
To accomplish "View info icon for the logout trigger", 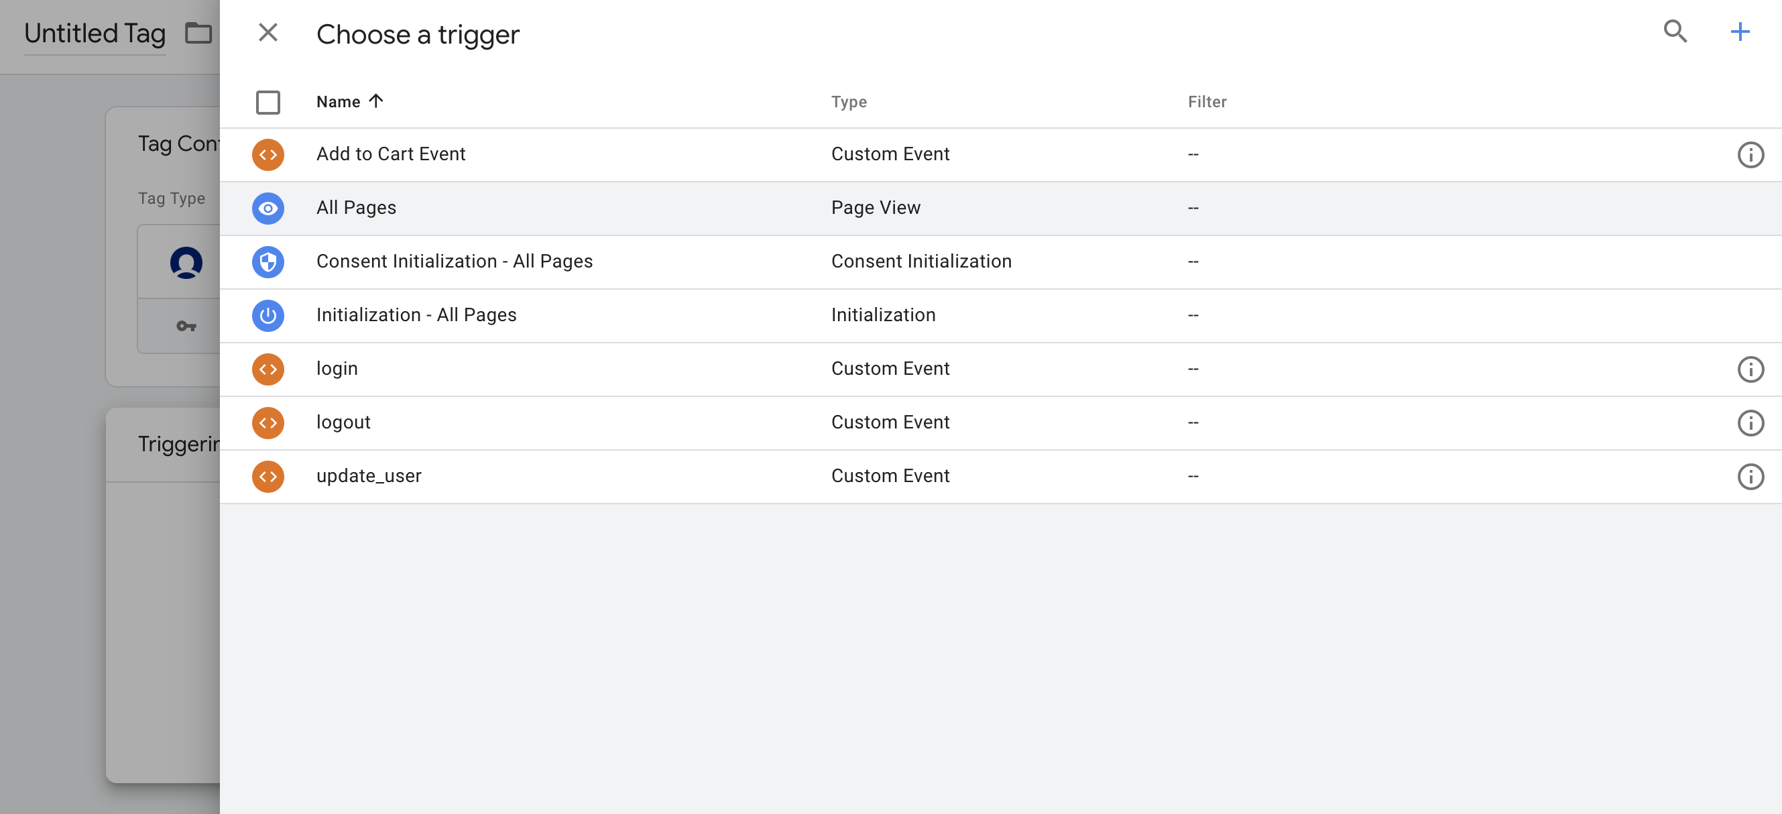I will [1751, 423].
